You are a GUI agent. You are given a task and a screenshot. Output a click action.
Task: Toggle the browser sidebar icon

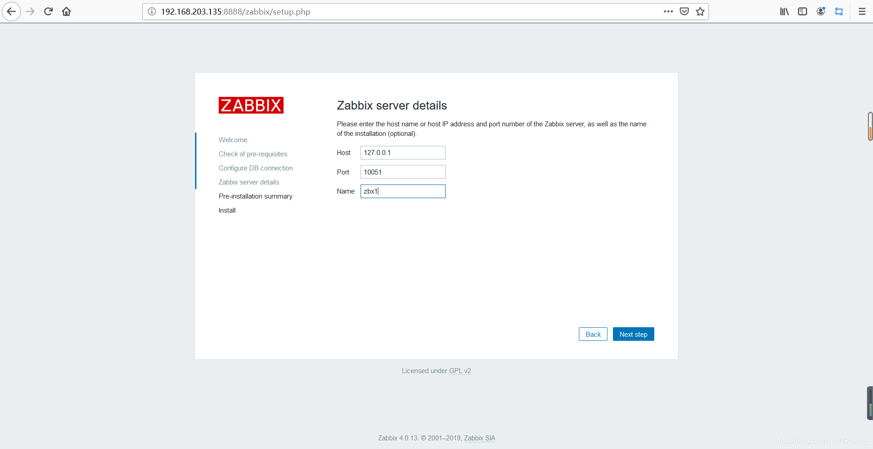803,11
